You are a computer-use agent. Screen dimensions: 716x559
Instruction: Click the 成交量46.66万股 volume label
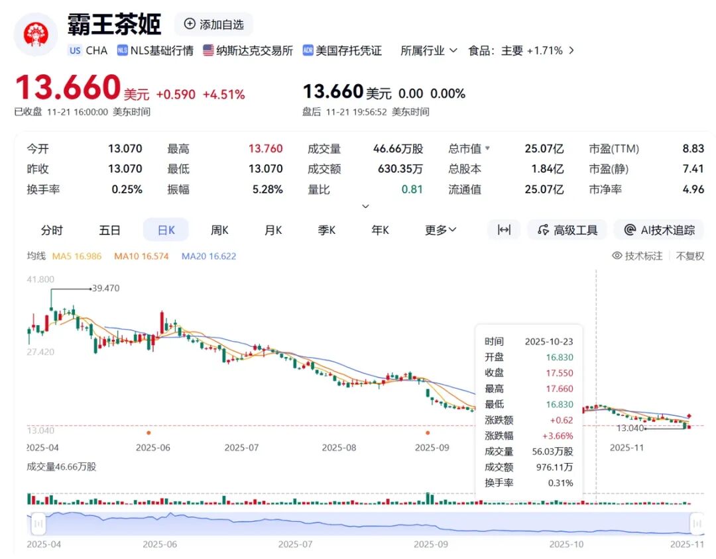62,466
